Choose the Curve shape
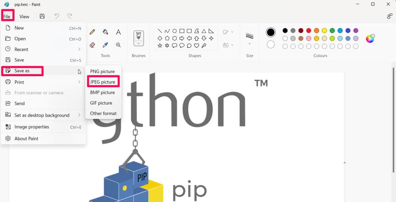This screenshot has width=396, height=202. (167, 31)
